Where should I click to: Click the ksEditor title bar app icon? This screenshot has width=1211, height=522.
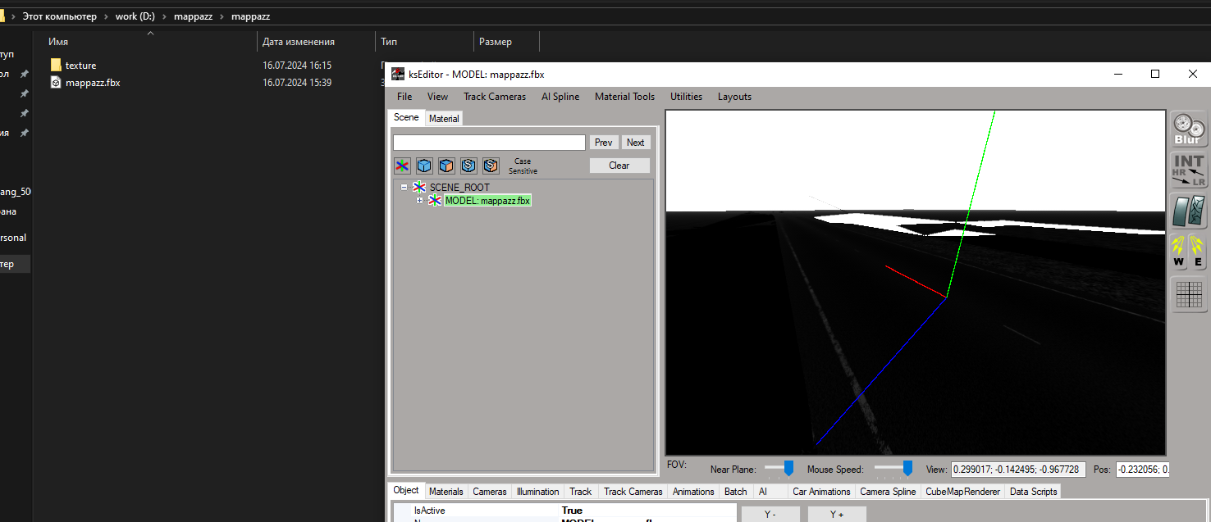(398, 74)
